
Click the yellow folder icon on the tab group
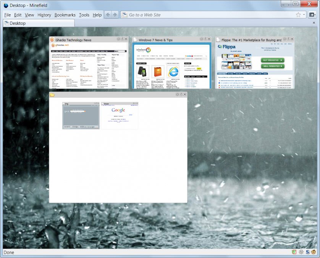[52, 95]
